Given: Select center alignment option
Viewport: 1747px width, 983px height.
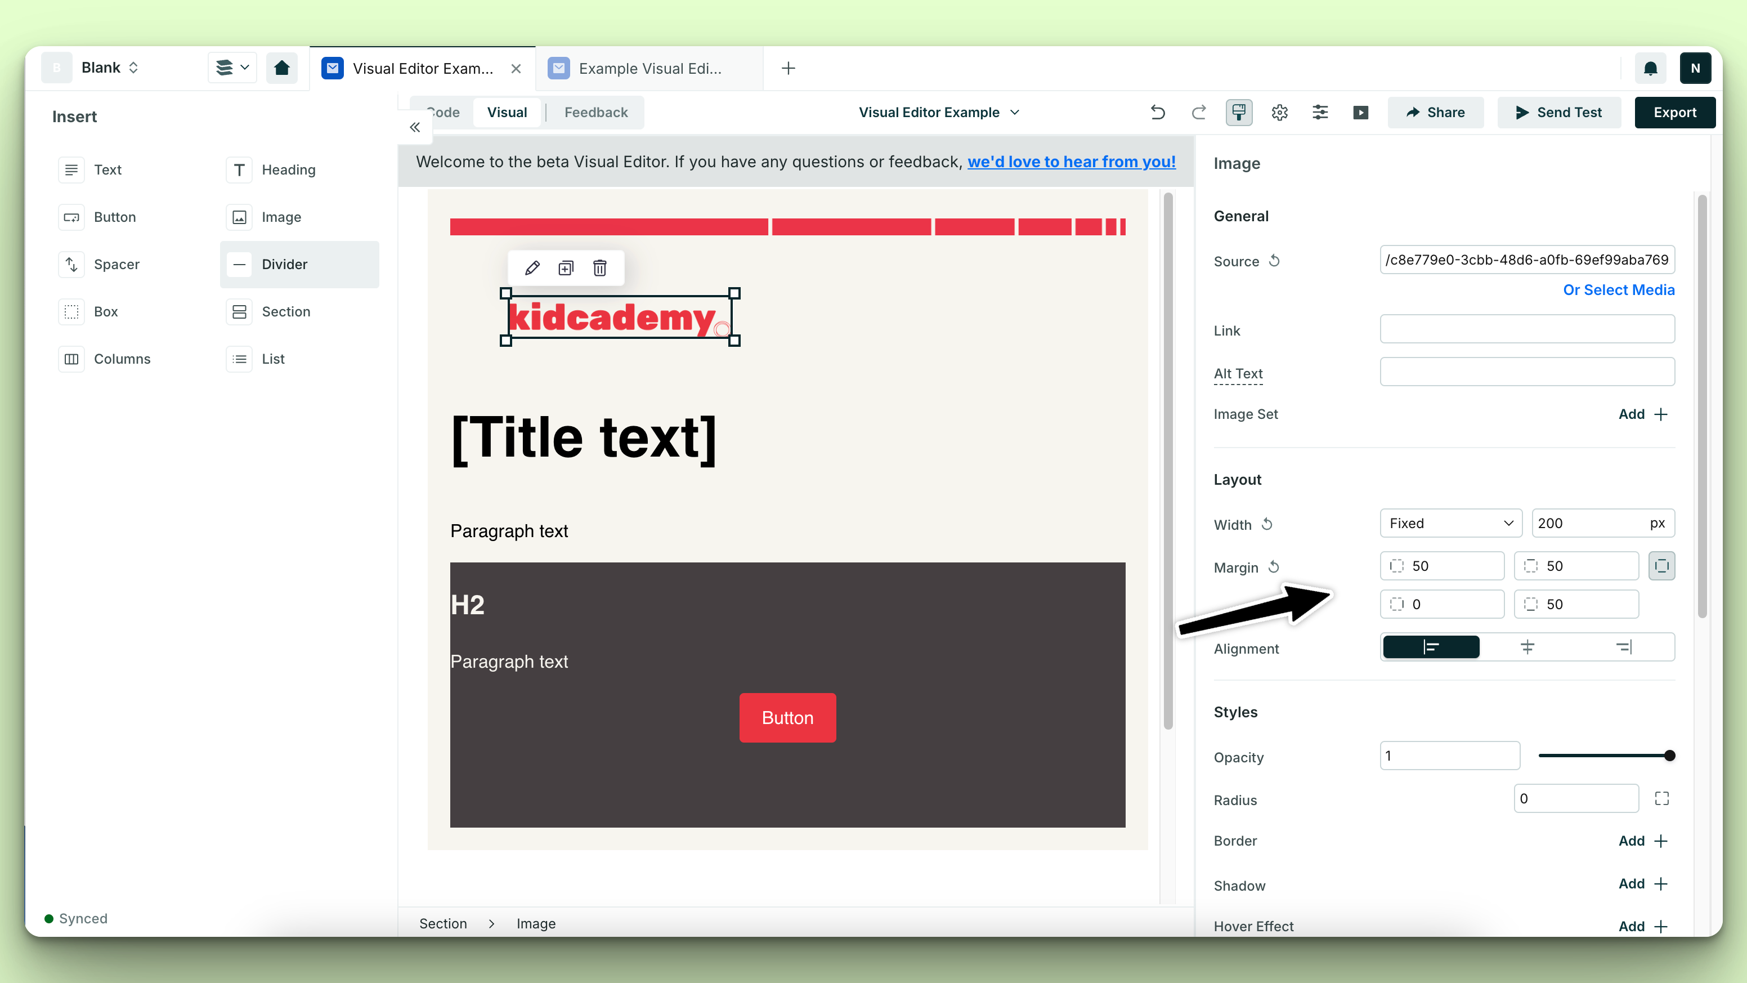Looking at the screenshot, I should point(1527,647).
